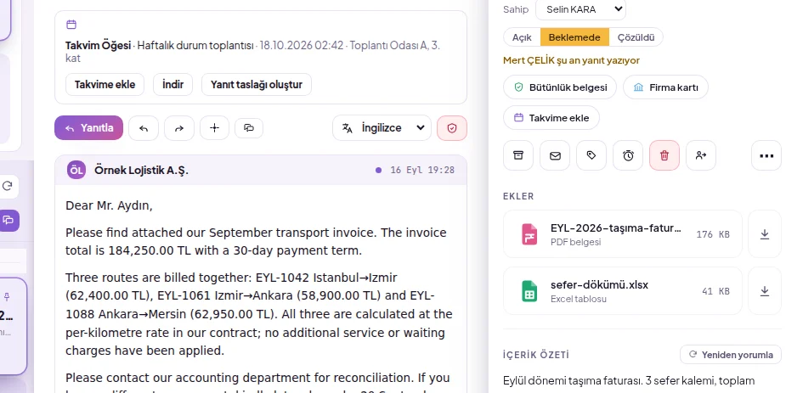
Task: Click the tag label icon
Action: pos(591,155)
